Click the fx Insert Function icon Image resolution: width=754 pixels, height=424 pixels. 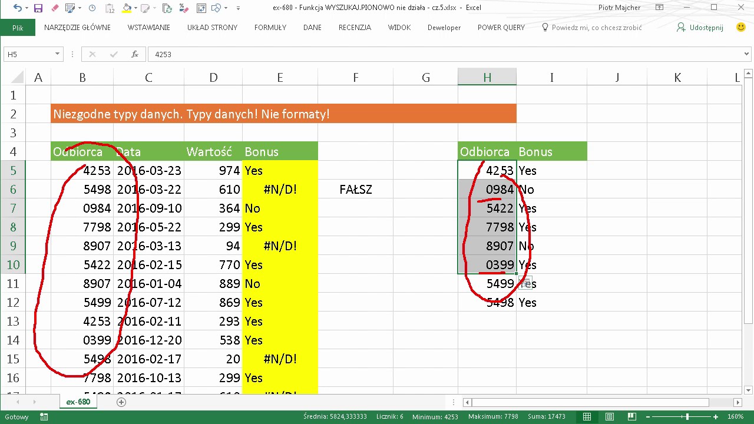pos(135,54)
